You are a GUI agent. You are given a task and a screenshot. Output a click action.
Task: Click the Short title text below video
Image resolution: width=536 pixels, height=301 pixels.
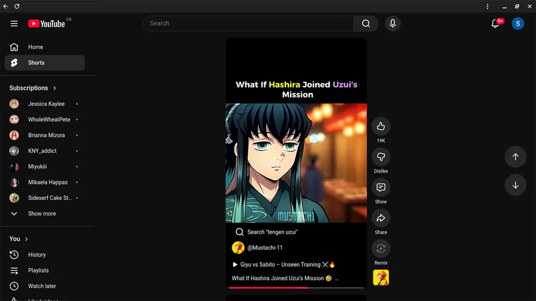pyautogui.click(x=282, y=278)
